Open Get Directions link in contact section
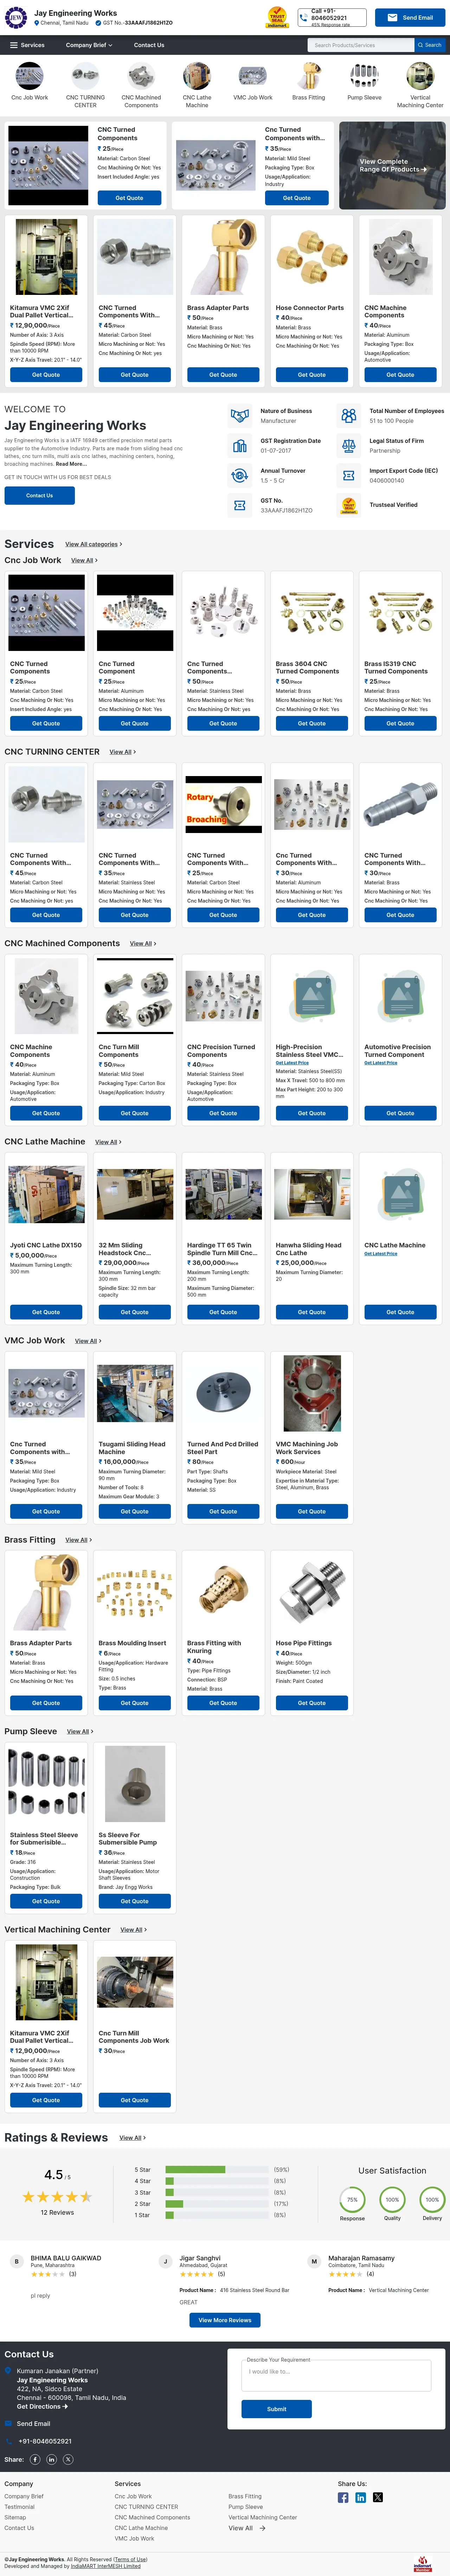The width and height of the screenshot is (450, 2576). (42, 2406)
